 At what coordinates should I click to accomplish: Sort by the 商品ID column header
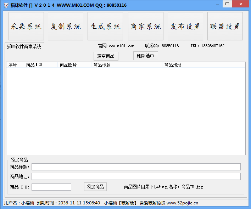[x=40, y=65]
